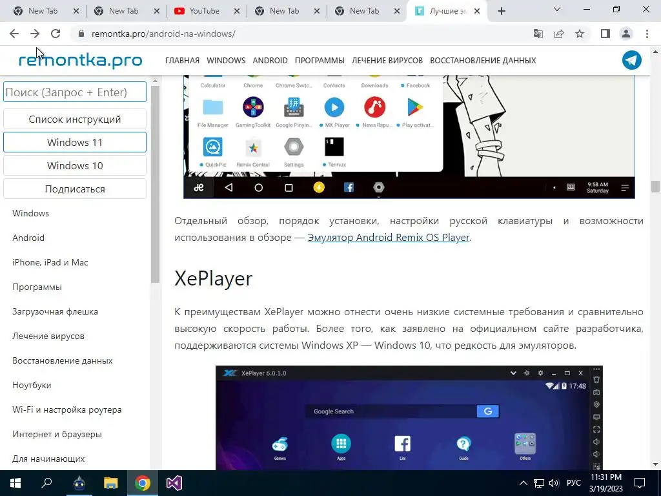Open the Windows Start menu
Image resolution: width=661 pixels, height=496 pixels.
click(15, 483)
